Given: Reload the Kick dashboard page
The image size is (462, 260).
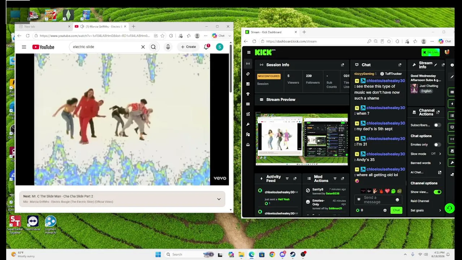Looking at the screenshot, I should (x=254, y=42).
